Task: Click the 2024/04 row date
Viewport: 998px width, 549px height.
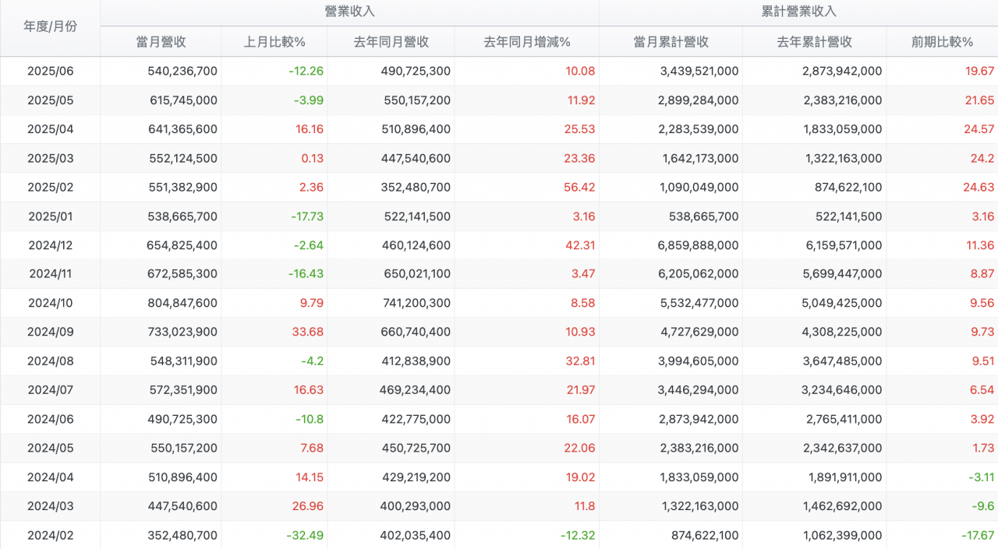Action: point(50,477)
